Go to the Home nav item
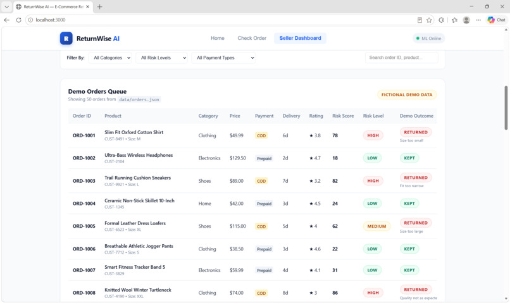The width and height of the screenshot is (510, 303). [218, 38]
